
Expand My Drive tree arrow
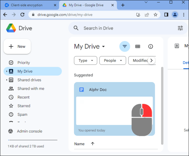[x=7, y=71]
